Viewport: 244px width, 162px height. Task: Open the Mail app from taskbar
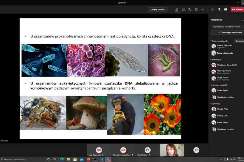[x=82, y=159]
